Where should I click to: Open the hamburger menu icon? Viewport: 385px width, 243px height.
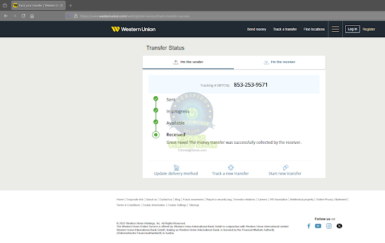pos(336,29)
